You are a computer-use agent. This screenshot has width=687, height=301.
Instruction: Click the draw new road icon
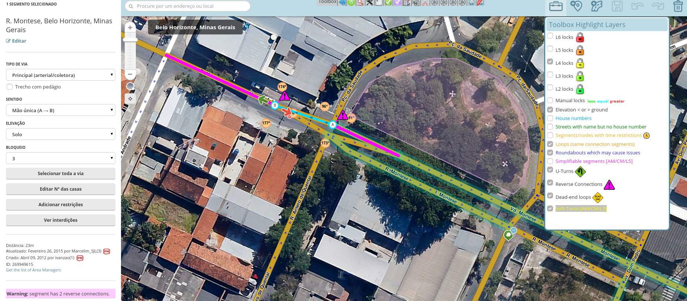[x=596, y=6]
